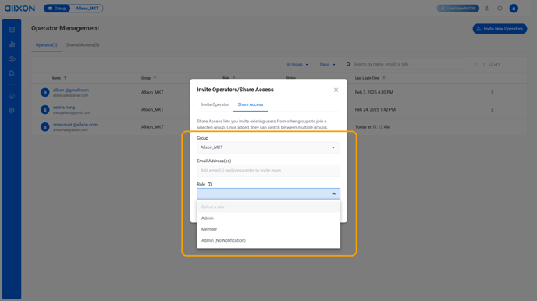Open the Aiixon_MKT group selector in header

pyautogui.click(x=87, y=9)
